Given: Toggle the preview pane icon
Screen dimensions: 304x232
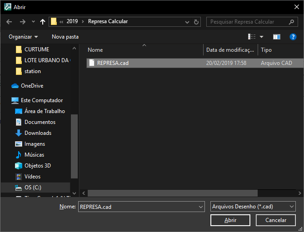Looking at the screenshot, I should pyautogui.click(x=276, y=37).
